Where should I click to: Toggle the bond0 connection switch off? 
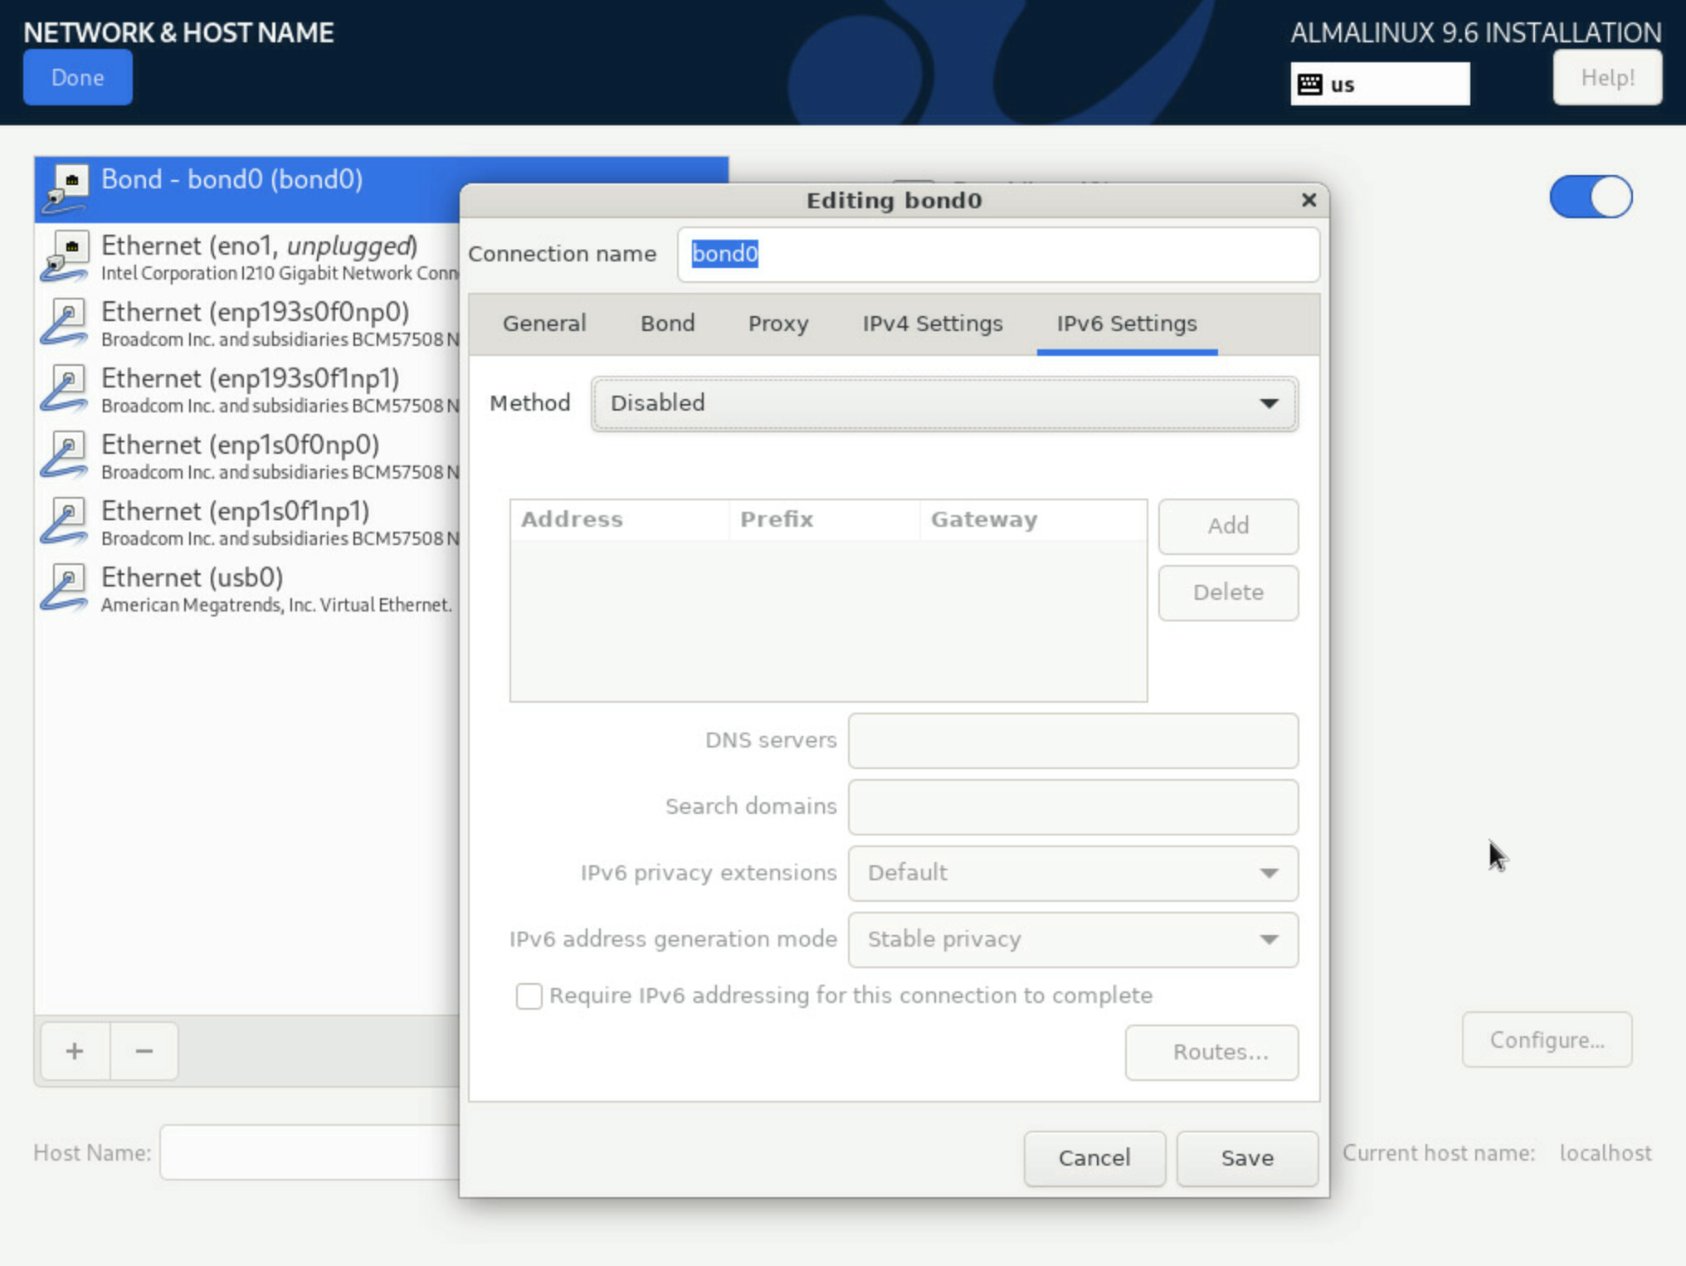(1591, 197)
